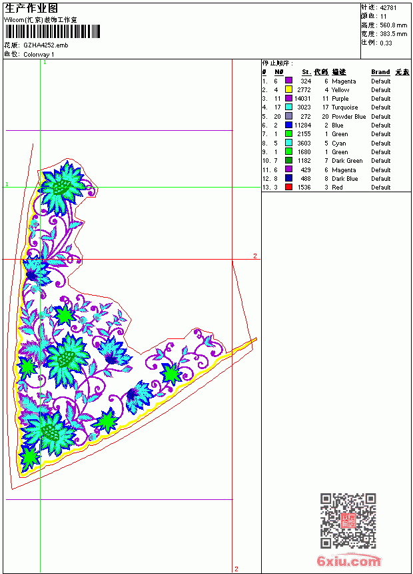
Task: Click the Brand column header
Action: coord(380,72)
